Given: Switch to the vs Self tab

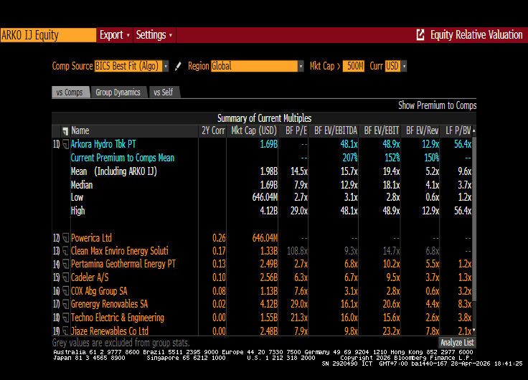Looking at the screenshot, I should tap(163, 92).
